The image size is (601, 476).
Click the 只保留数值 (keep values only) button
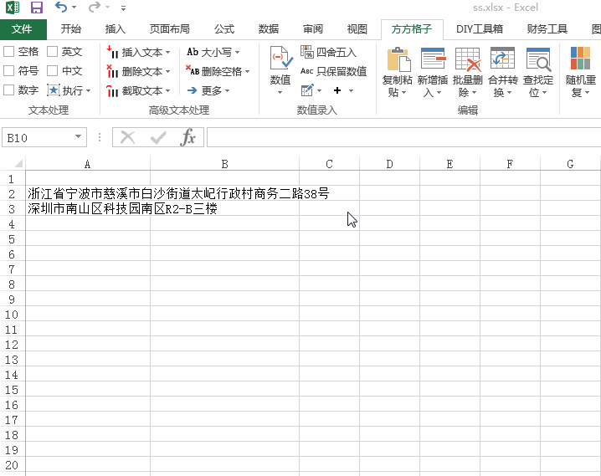[333, 71]
